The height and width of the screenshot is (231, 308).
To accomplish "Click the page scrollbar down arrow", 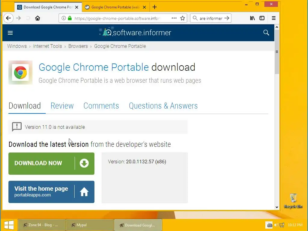I will [277, 207].
